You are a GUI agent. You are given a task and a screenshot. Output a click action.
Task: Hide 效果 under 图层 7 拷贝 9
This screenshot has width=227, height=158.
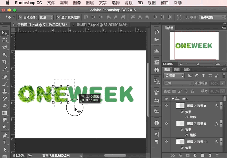tap(182, 112)
